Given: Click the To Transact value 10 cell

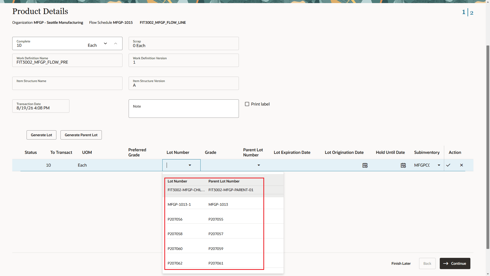Looking at the screenshot, I should 48,165.
